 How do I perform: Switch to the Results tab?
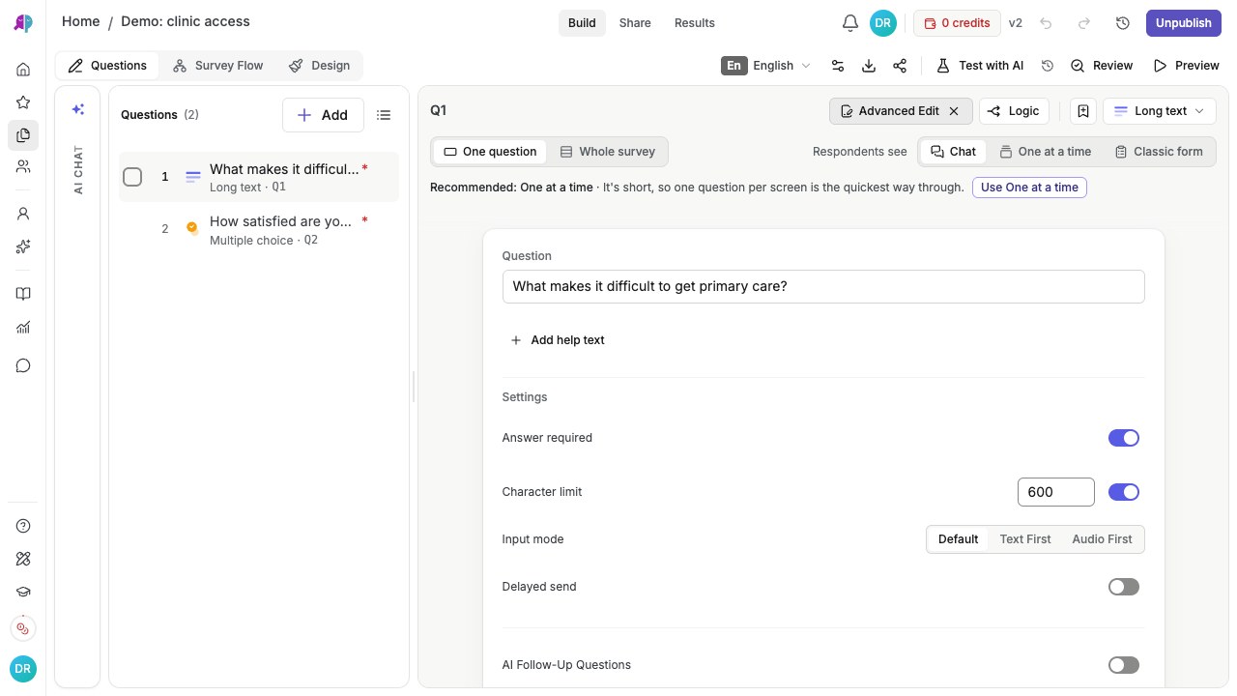coord(695,23)
